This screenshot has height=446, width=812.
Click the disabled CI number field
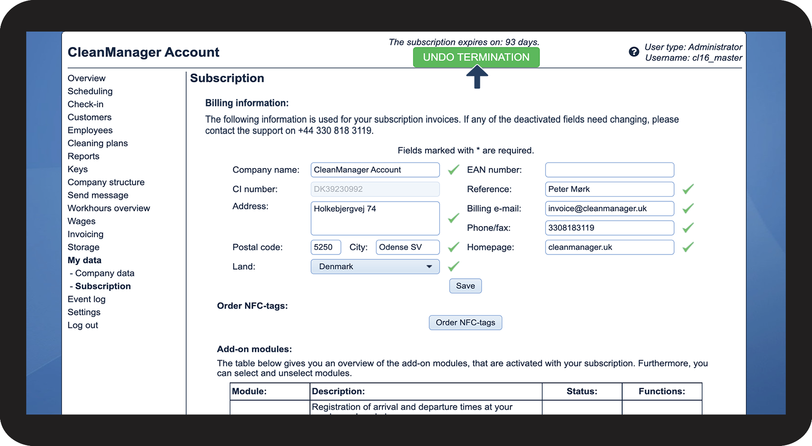coord(375,189)
